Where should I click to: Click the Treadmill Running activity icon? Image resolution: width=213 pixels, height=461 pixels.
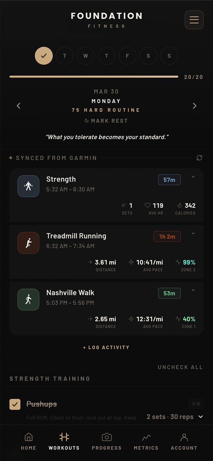point(28,243)
